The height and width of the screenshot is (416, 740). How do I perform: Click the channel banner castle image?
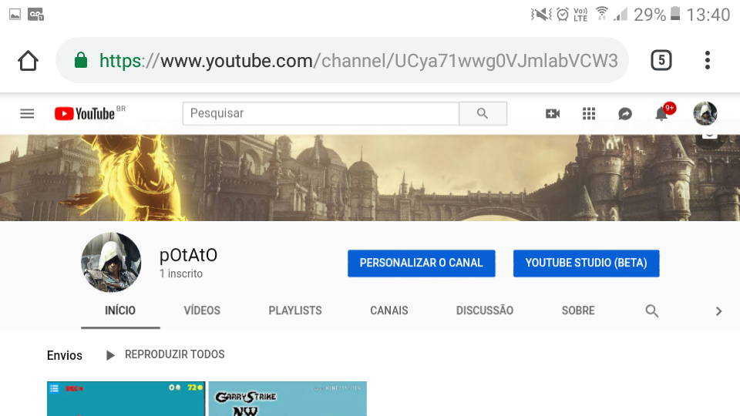click(370, 178)
